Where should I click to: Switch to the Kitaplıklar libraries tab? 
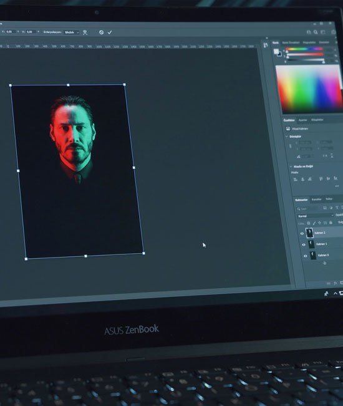317,120
